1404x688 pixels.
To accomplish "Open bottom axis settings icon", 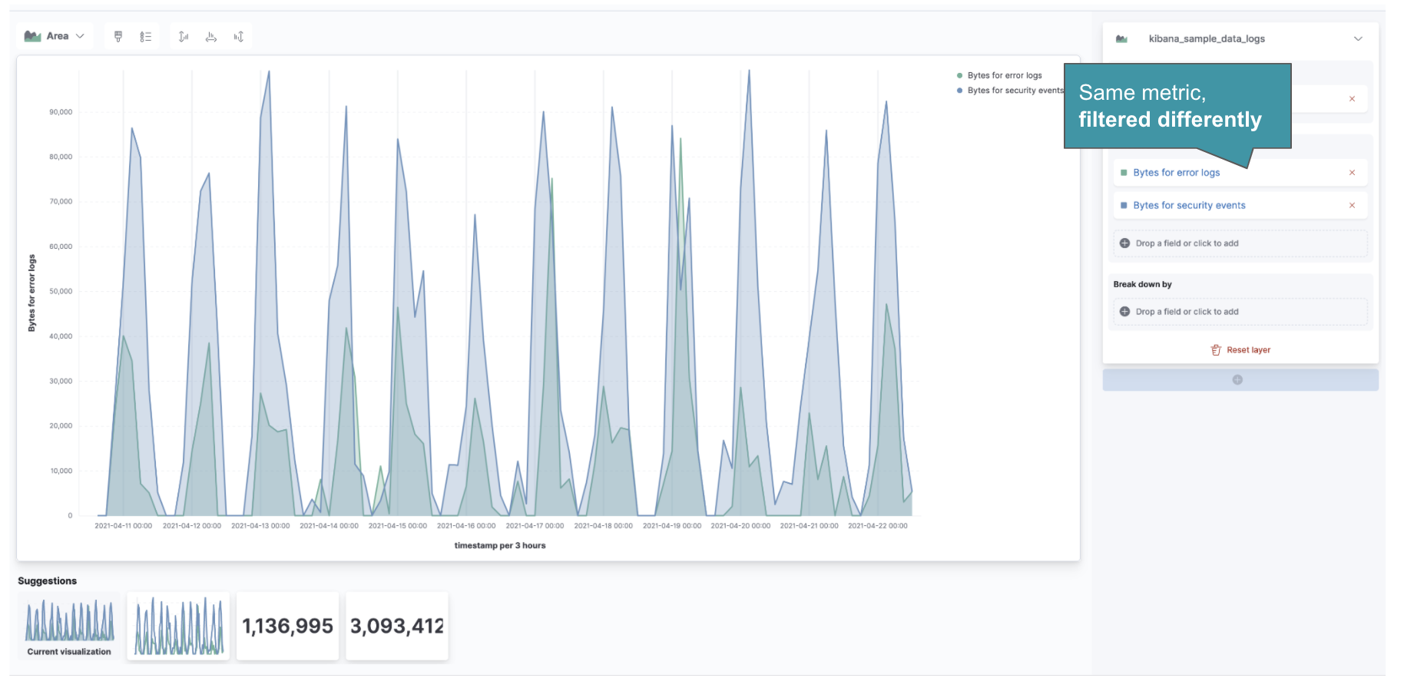I will click(x=211, y=37).
